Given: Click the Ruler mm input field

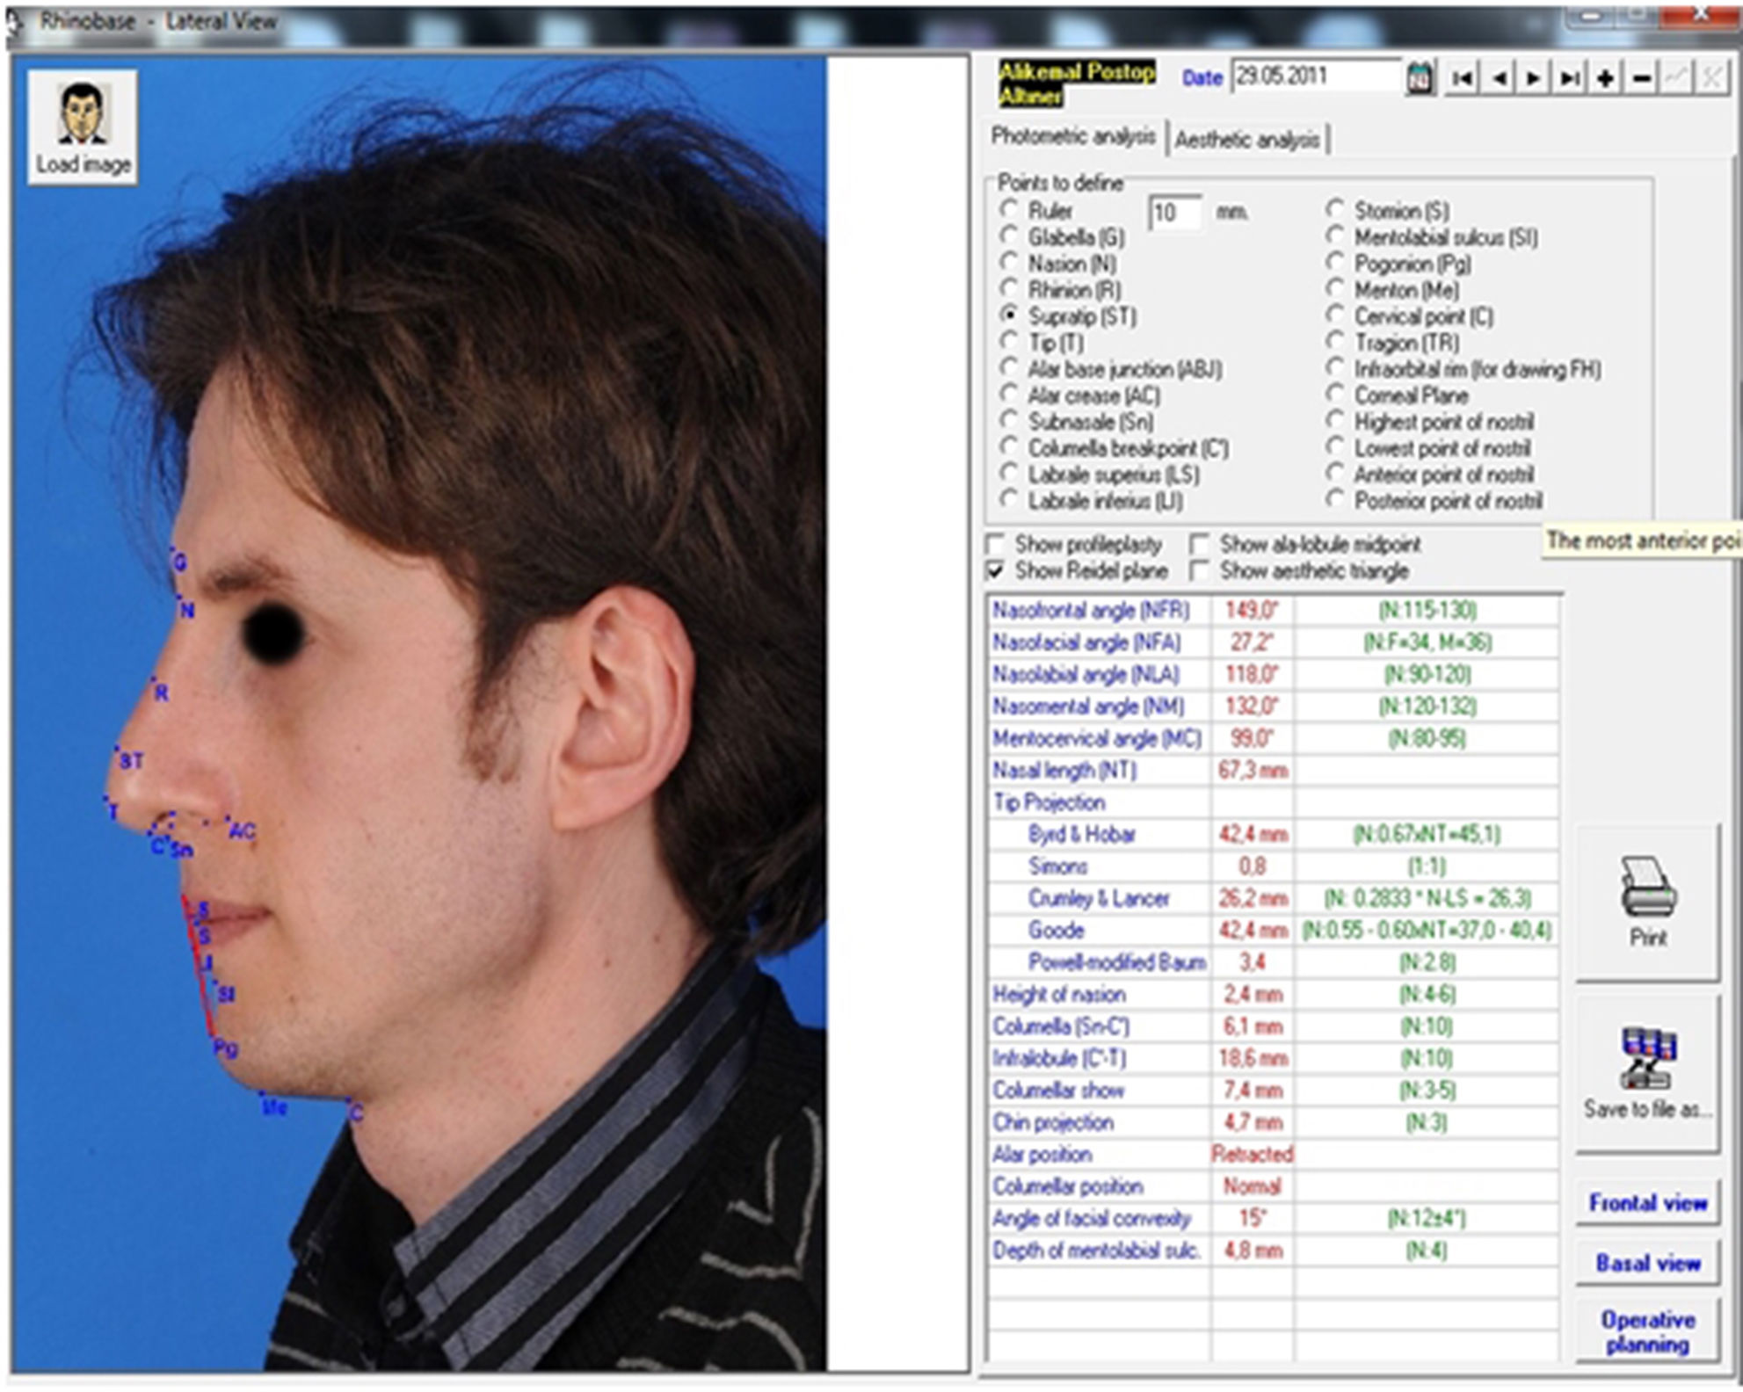Looking at the screenshot, I should [1174, 213].
